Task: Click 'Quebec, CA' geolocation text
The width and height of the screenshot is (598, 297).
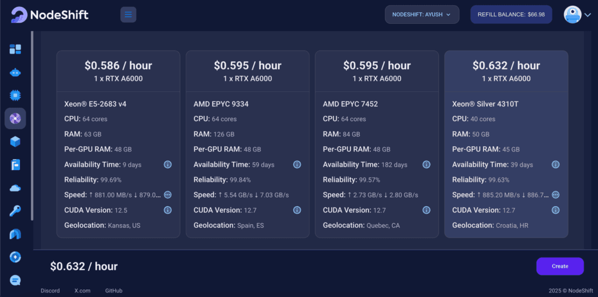Action: coord(383,225)
